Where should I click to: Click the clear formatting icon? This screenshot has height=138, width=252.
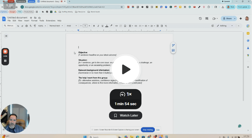tap(166, 26)
